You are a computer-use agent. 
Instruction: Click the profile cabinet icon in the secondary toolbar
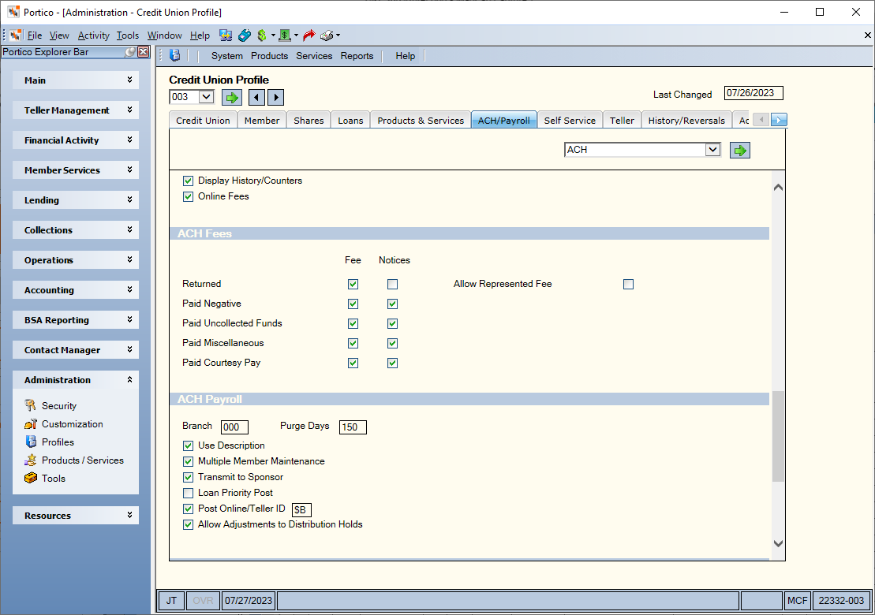point(174,55)
